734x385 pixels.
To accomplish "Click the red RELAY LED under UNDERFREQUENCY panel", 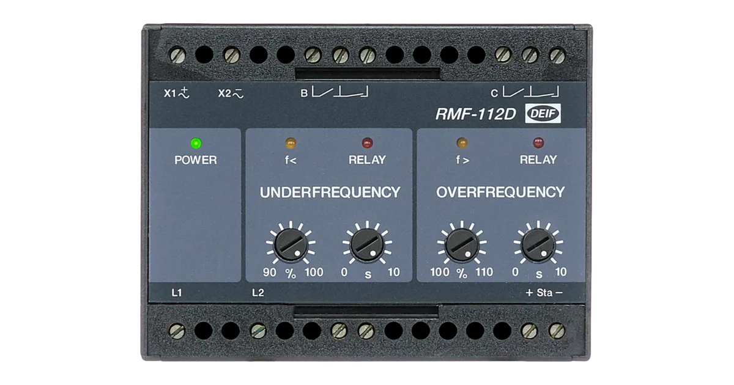I will [x=367, y=144].
